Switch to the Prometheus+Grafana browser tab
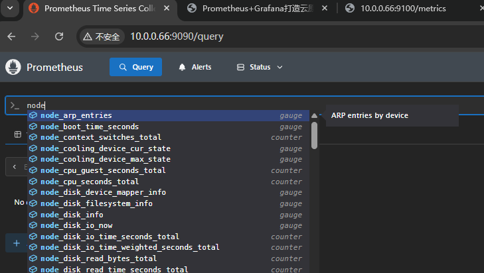This screenshot has width=484, height=273. [x=258, y=9]
